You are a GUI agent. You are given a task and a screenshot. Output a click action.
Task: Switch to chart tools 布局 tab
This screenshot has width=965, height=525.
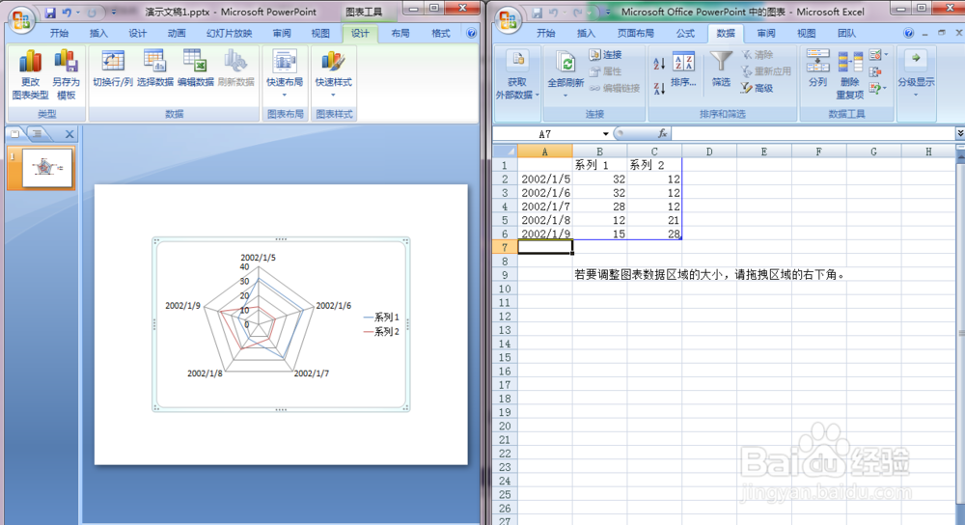400,33
